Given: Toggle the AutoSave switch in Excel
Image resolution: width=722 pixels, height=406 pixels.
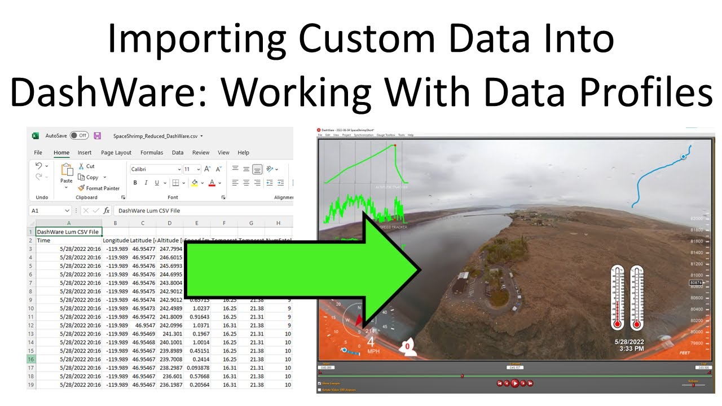Looking at the screenshot, I should click(x=79, y=136).
